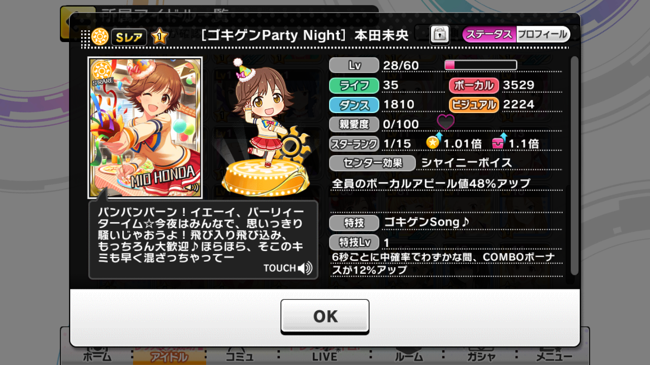Click the star rank fan bonus icon
This screenshot has width=650, height=365.
(435, 141)
